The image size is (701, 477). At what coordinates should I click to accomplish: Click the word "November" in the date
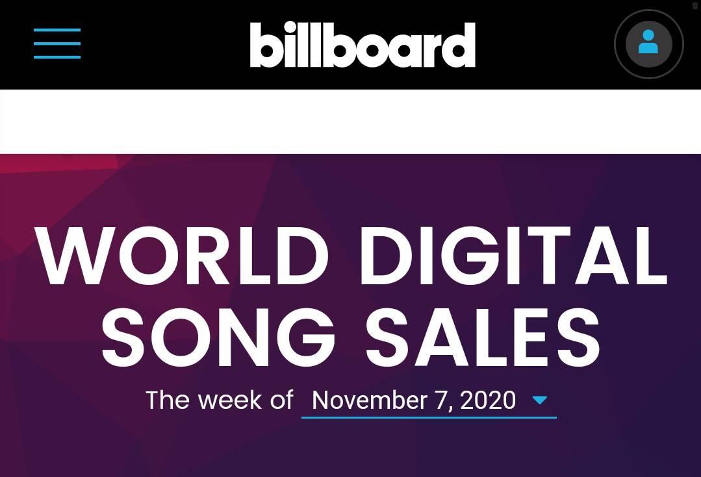(x=370, y=400)
